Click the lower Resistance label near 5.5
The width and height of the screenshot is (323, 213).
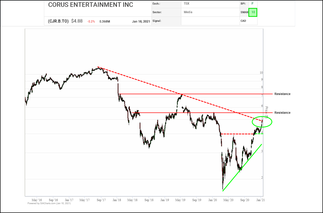[x=282, y=113]
